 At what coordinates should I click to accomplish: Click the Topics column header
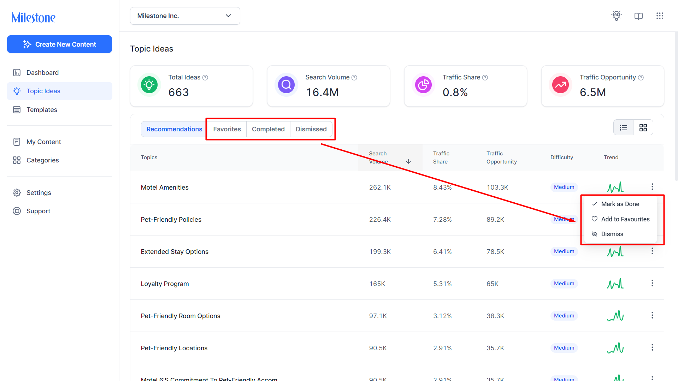[x=149, y=157]
